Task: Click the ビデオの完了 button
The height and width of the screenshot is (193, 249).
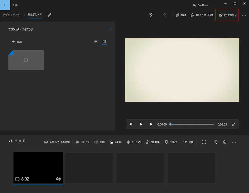Action: pyautogui.click(x=227, y=15)
